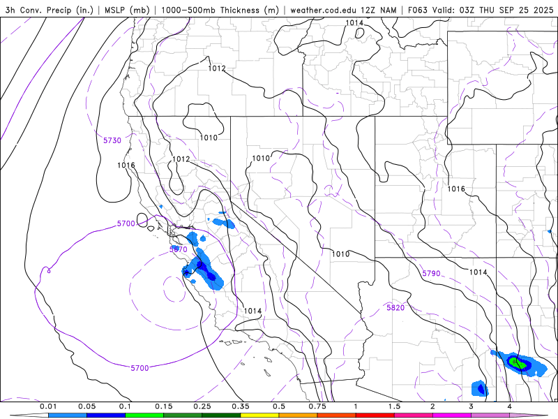This screenshot has height=419, width=558.
Task: Click the "Valid: 03Z THU SEP 25 2025" text
Action: pos(493,10)
